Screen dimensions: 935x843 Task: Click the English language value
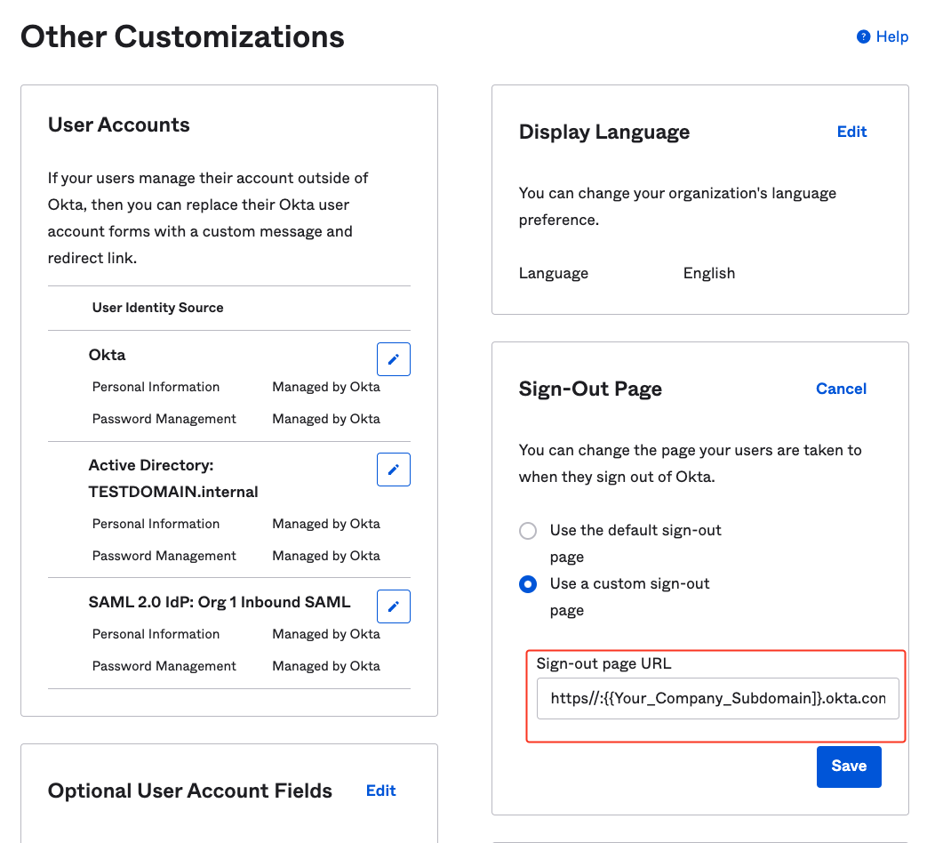pyautogui.click(x=709, y=273)
